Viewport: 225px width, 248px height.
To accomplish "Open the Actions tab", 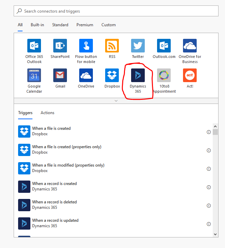I will [x=47, y=113].
